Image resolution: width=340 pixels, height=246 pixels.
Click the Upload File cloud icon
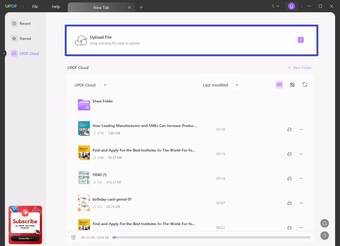tap(81, 40)
